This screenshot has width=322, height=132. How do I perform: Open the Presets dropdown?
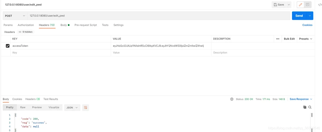[306, 39]
